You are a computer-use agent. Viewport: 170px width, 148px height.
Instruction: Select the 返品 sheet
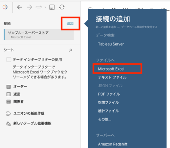coord(17,94)
